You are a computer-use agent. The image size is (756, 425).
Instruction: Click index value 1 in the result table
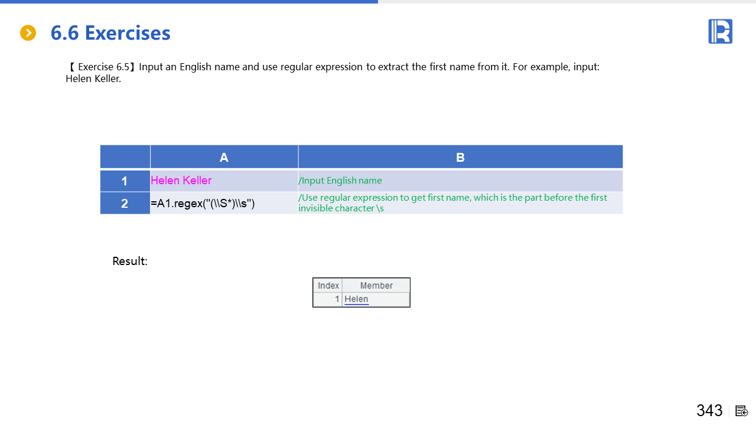tap(337, 299)
